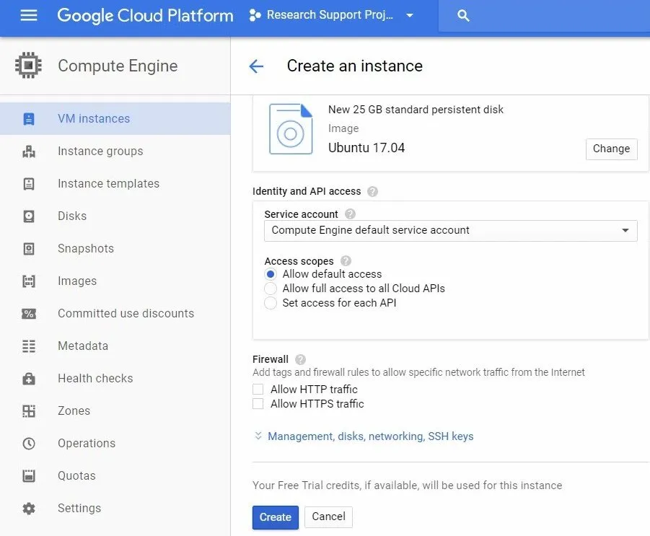Click the Settings gear icon
Screen dimensions: 650x536
(29, 508)
